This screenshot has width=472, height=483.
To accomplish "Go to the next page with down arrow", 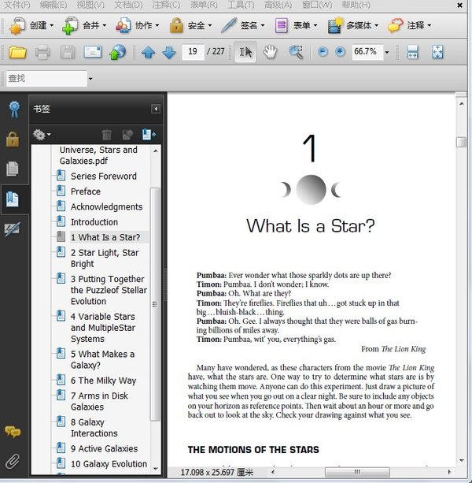I will pos(168,53).
